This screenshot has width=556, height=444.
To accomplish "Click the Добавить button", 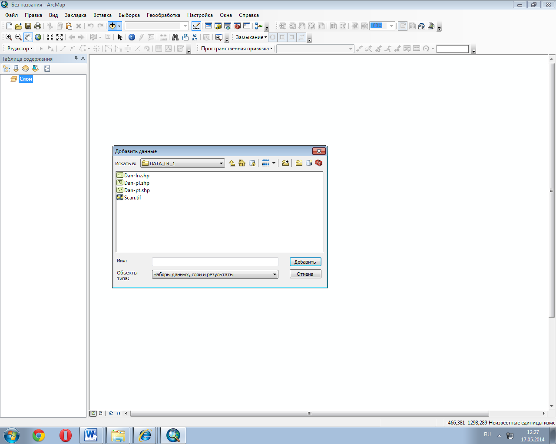I will pos(305,262).
